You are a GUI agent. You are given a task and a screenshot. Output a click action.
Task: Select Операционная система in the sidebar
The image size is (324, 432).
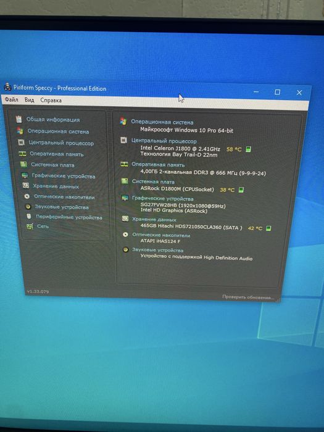[58, 131]
